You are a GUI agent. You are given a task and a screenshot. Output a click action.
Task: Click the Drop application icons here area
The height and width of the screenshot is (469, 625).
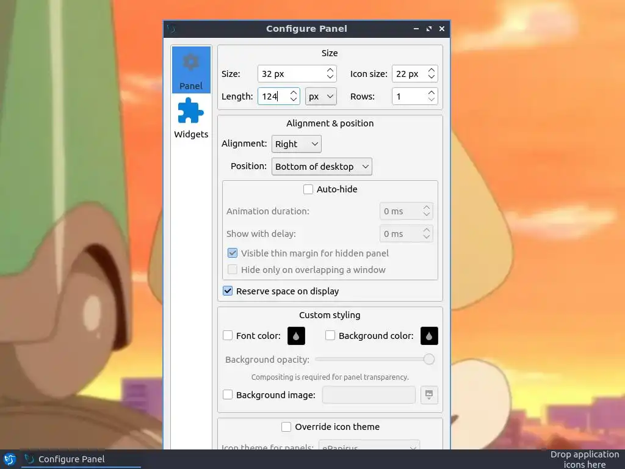click(x=584, y=459)
